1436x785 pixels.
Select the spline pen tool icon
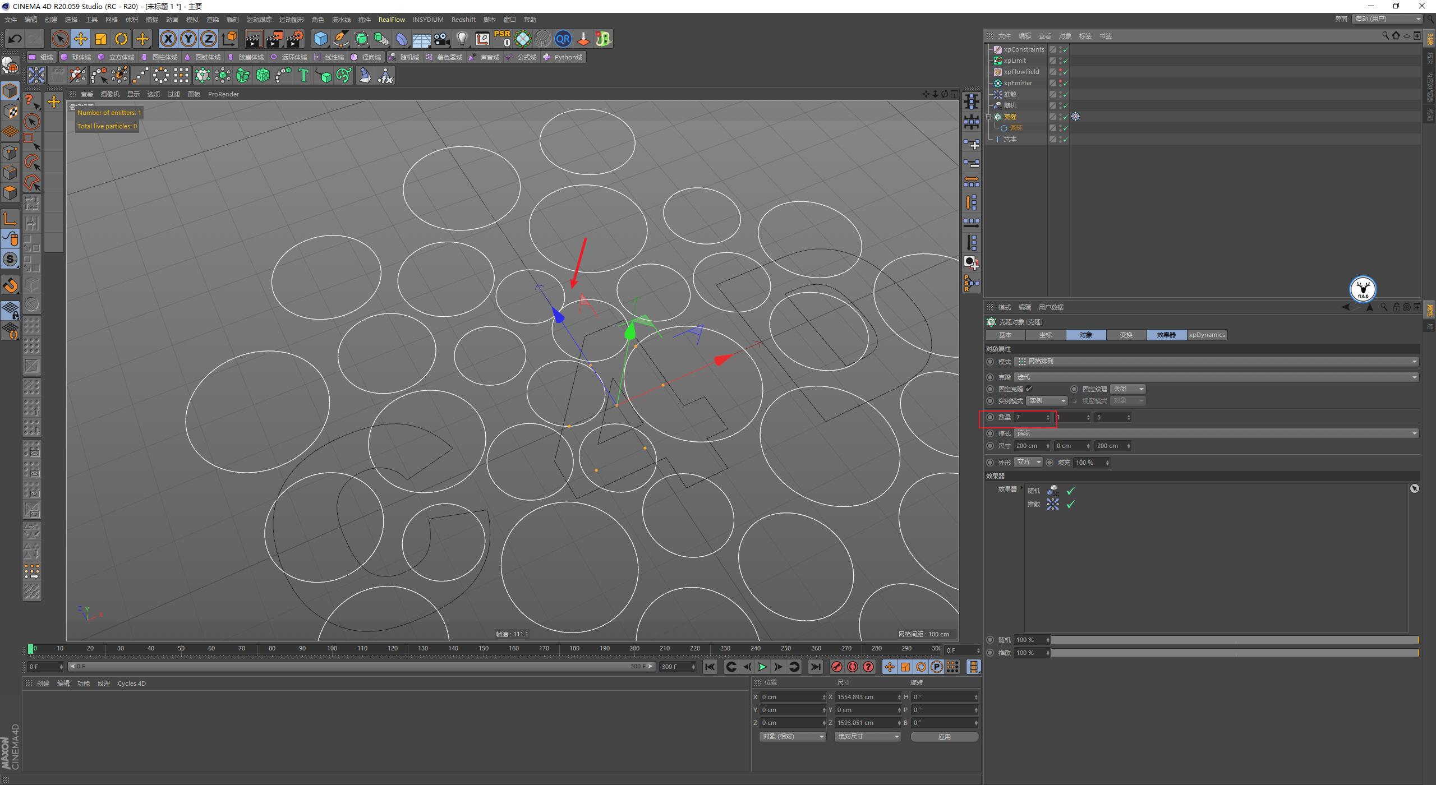(x=340, y=39)
